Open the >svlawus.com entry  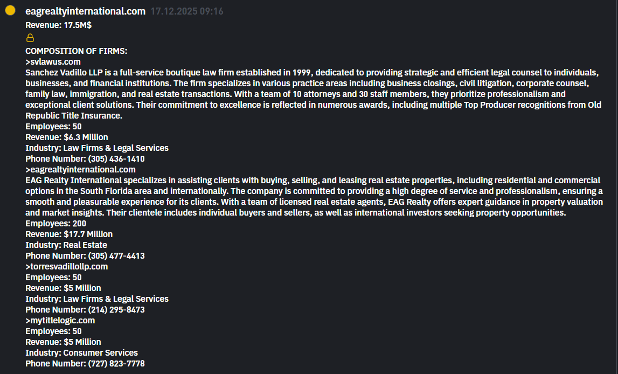(53, 62)
